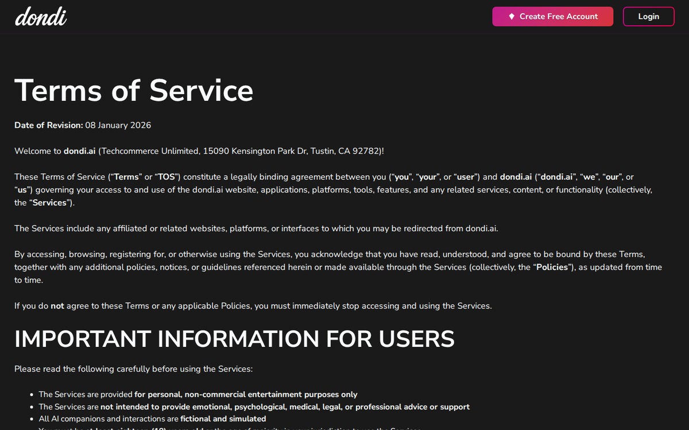Click the Techcommerce Unlimited address text
This screenshot has width=689, height=430.
click(241, 151)
